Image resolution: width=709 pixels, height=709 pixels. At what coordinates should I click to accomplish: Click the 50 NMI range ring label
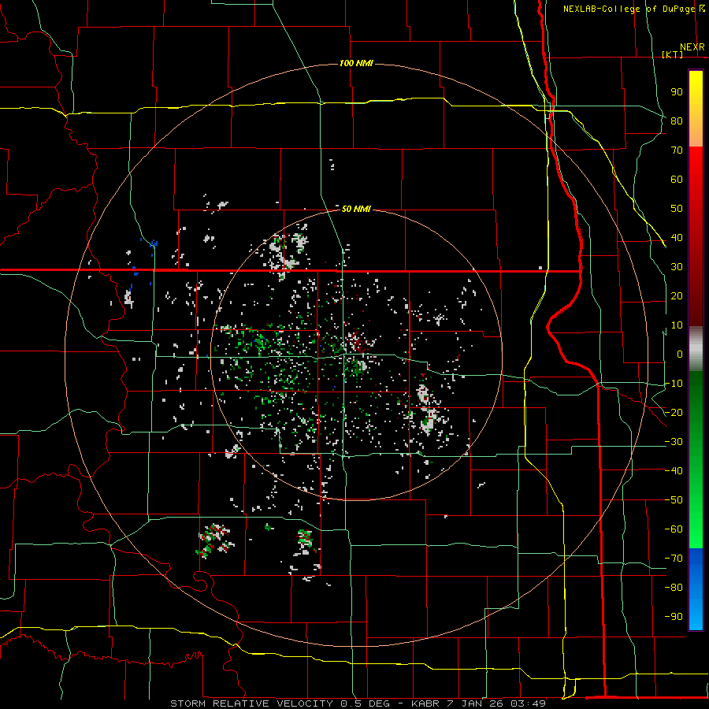(356, 209)
